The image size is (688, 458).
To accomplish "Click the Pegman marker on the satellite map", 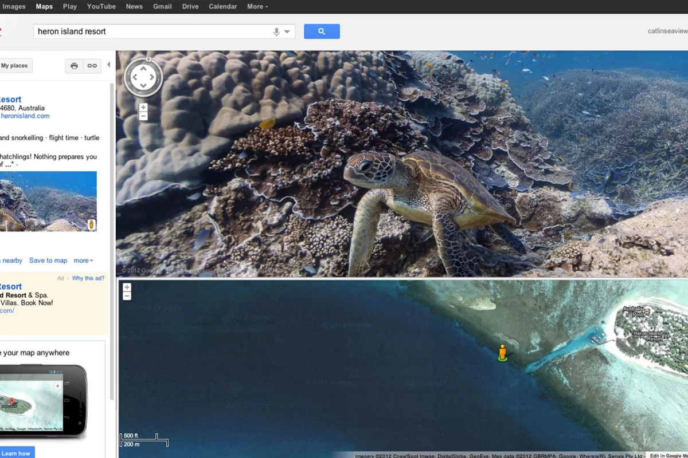I will tap(503, 352).
